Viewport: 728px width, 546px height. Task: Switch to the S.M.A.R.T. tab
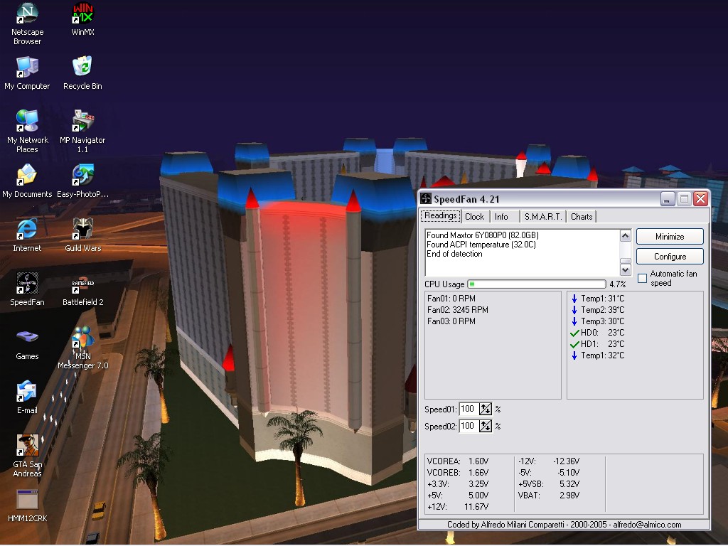(x=543, y=217)
